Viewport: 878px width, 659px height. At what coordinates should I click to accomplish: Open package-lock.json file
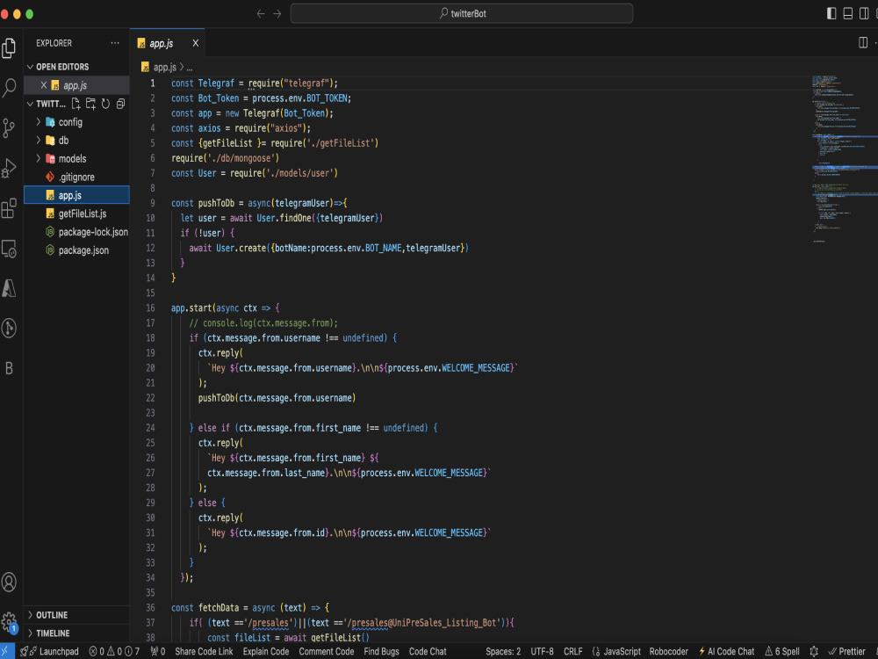point(76,232)
